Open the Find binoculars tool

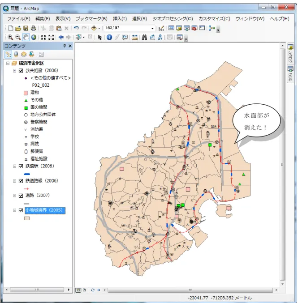pos(144,37)
